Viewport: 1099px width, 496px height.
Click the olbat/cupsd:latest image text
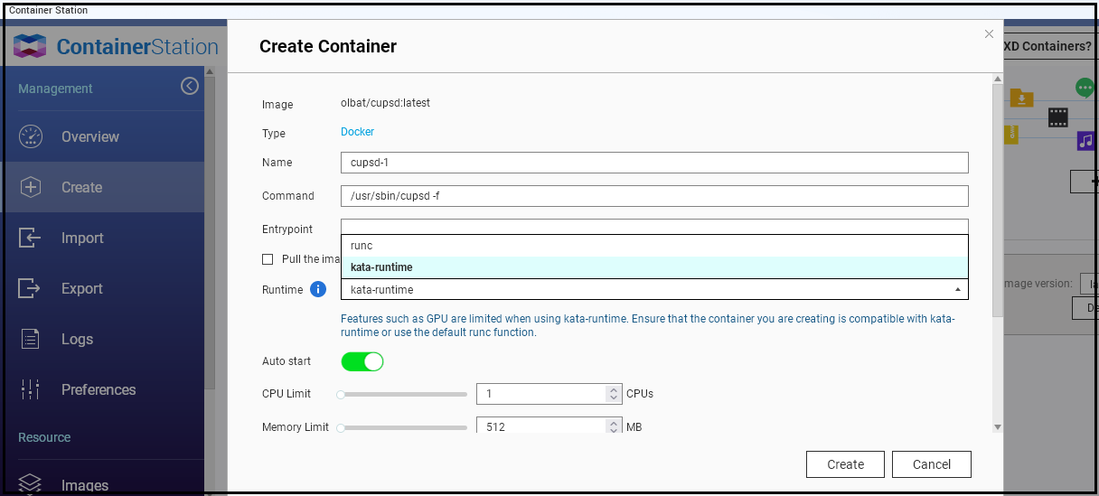(385, 103)
